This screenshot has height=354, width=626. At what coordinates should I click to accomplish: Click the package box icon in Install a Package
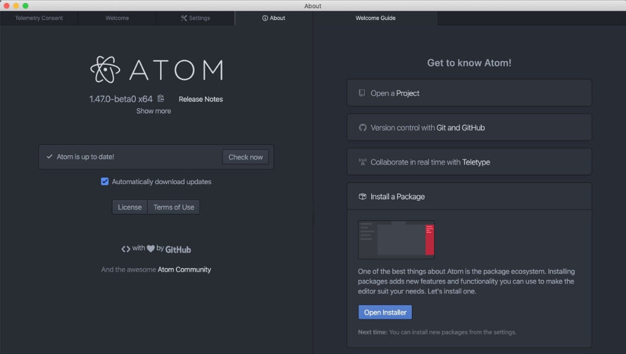pyautogui.click(x=362, y=196)
